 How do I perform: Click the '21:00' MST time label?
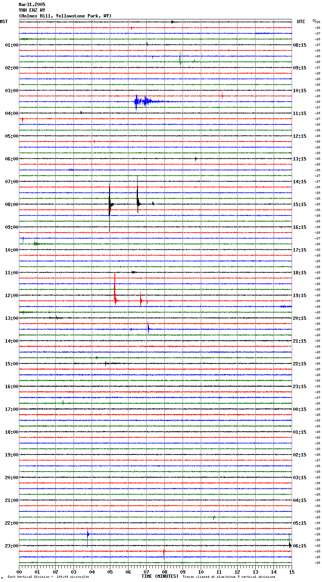coord(12,500)
